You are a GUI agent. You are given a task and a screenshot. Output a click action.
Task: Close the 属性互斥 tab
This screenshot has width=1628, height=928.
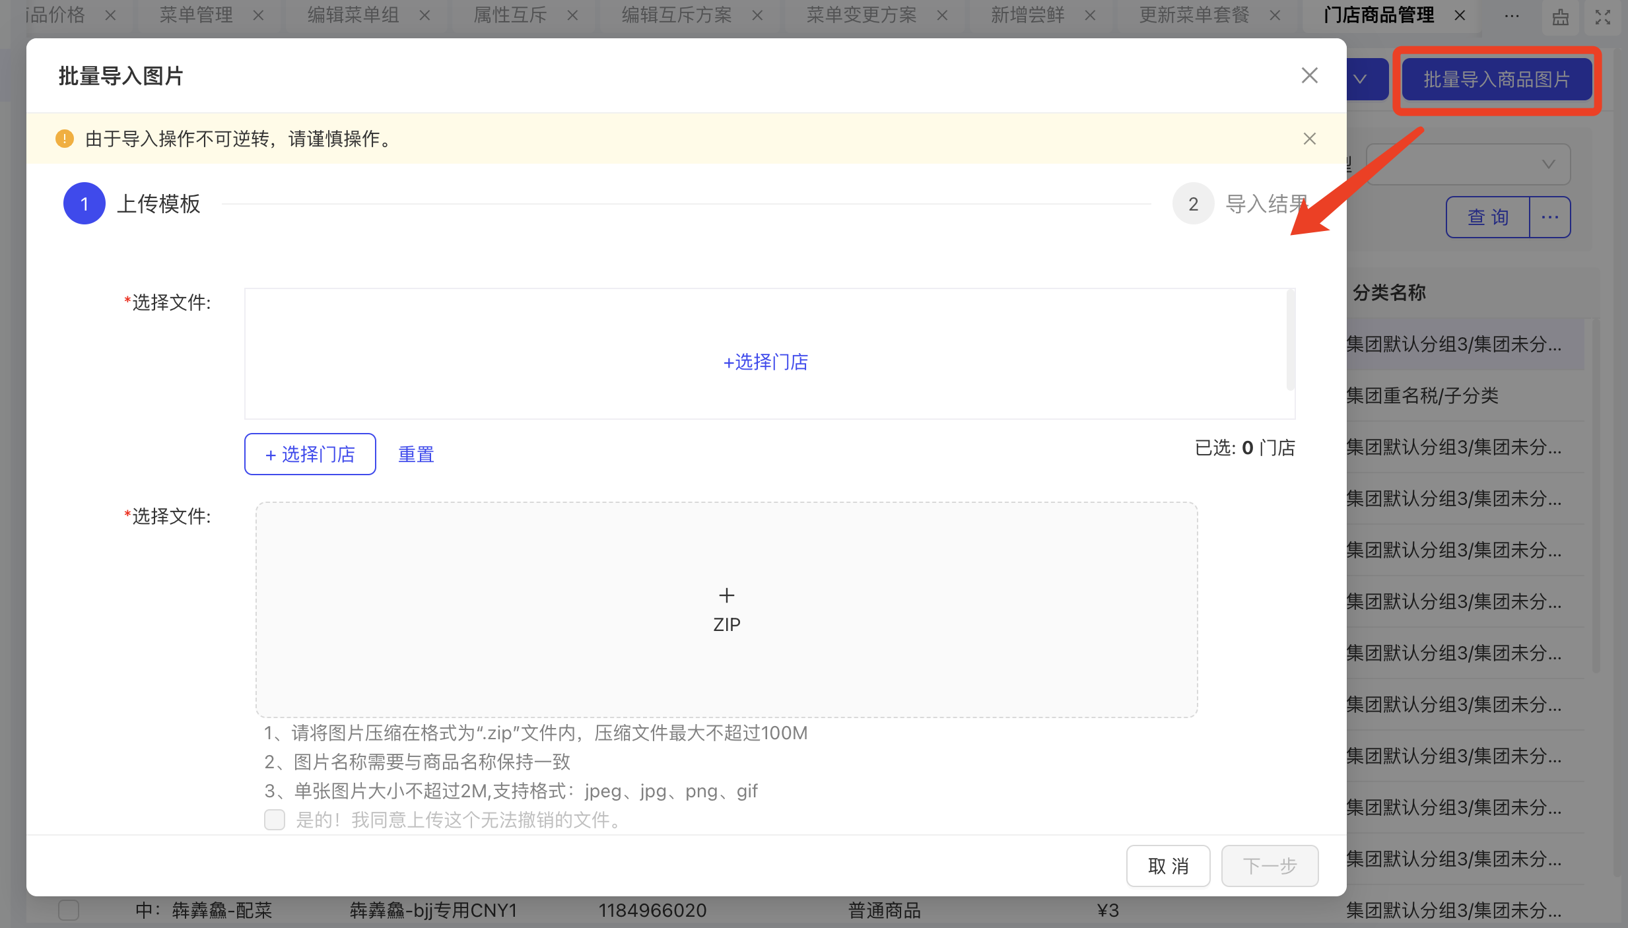[x=573, y=15]
